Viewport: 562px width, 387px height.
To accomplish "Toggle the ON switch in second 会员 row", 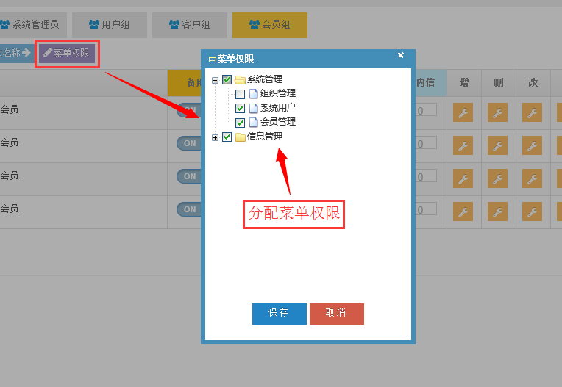I will pos(189,144).
